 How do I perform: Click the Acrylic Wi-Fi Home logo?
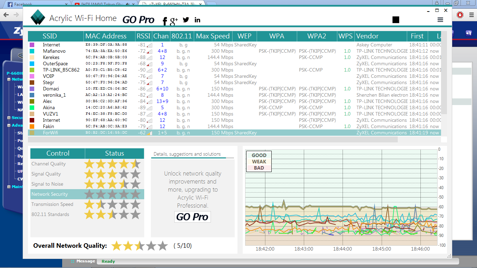(38, 17)
